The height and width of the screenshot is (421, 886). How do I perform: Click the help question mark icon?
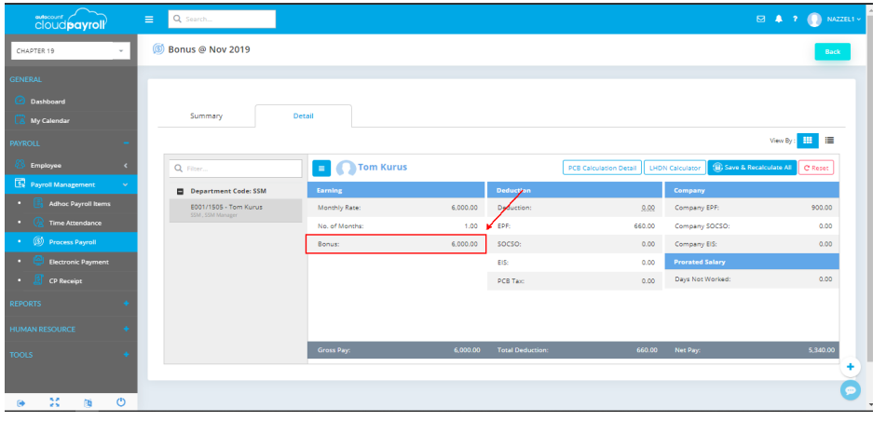pos(795,19)
